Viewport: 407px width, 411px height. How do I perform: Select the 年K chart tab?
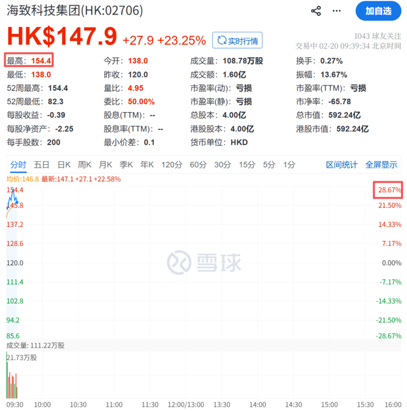(x=147, y=164)
